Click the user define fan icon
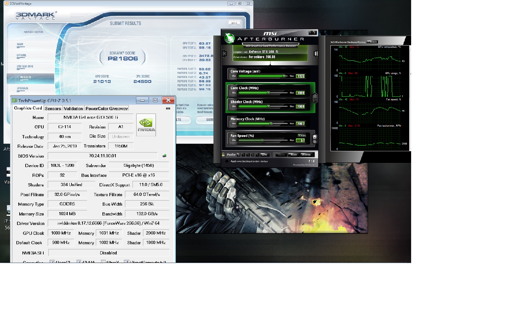 315,138
